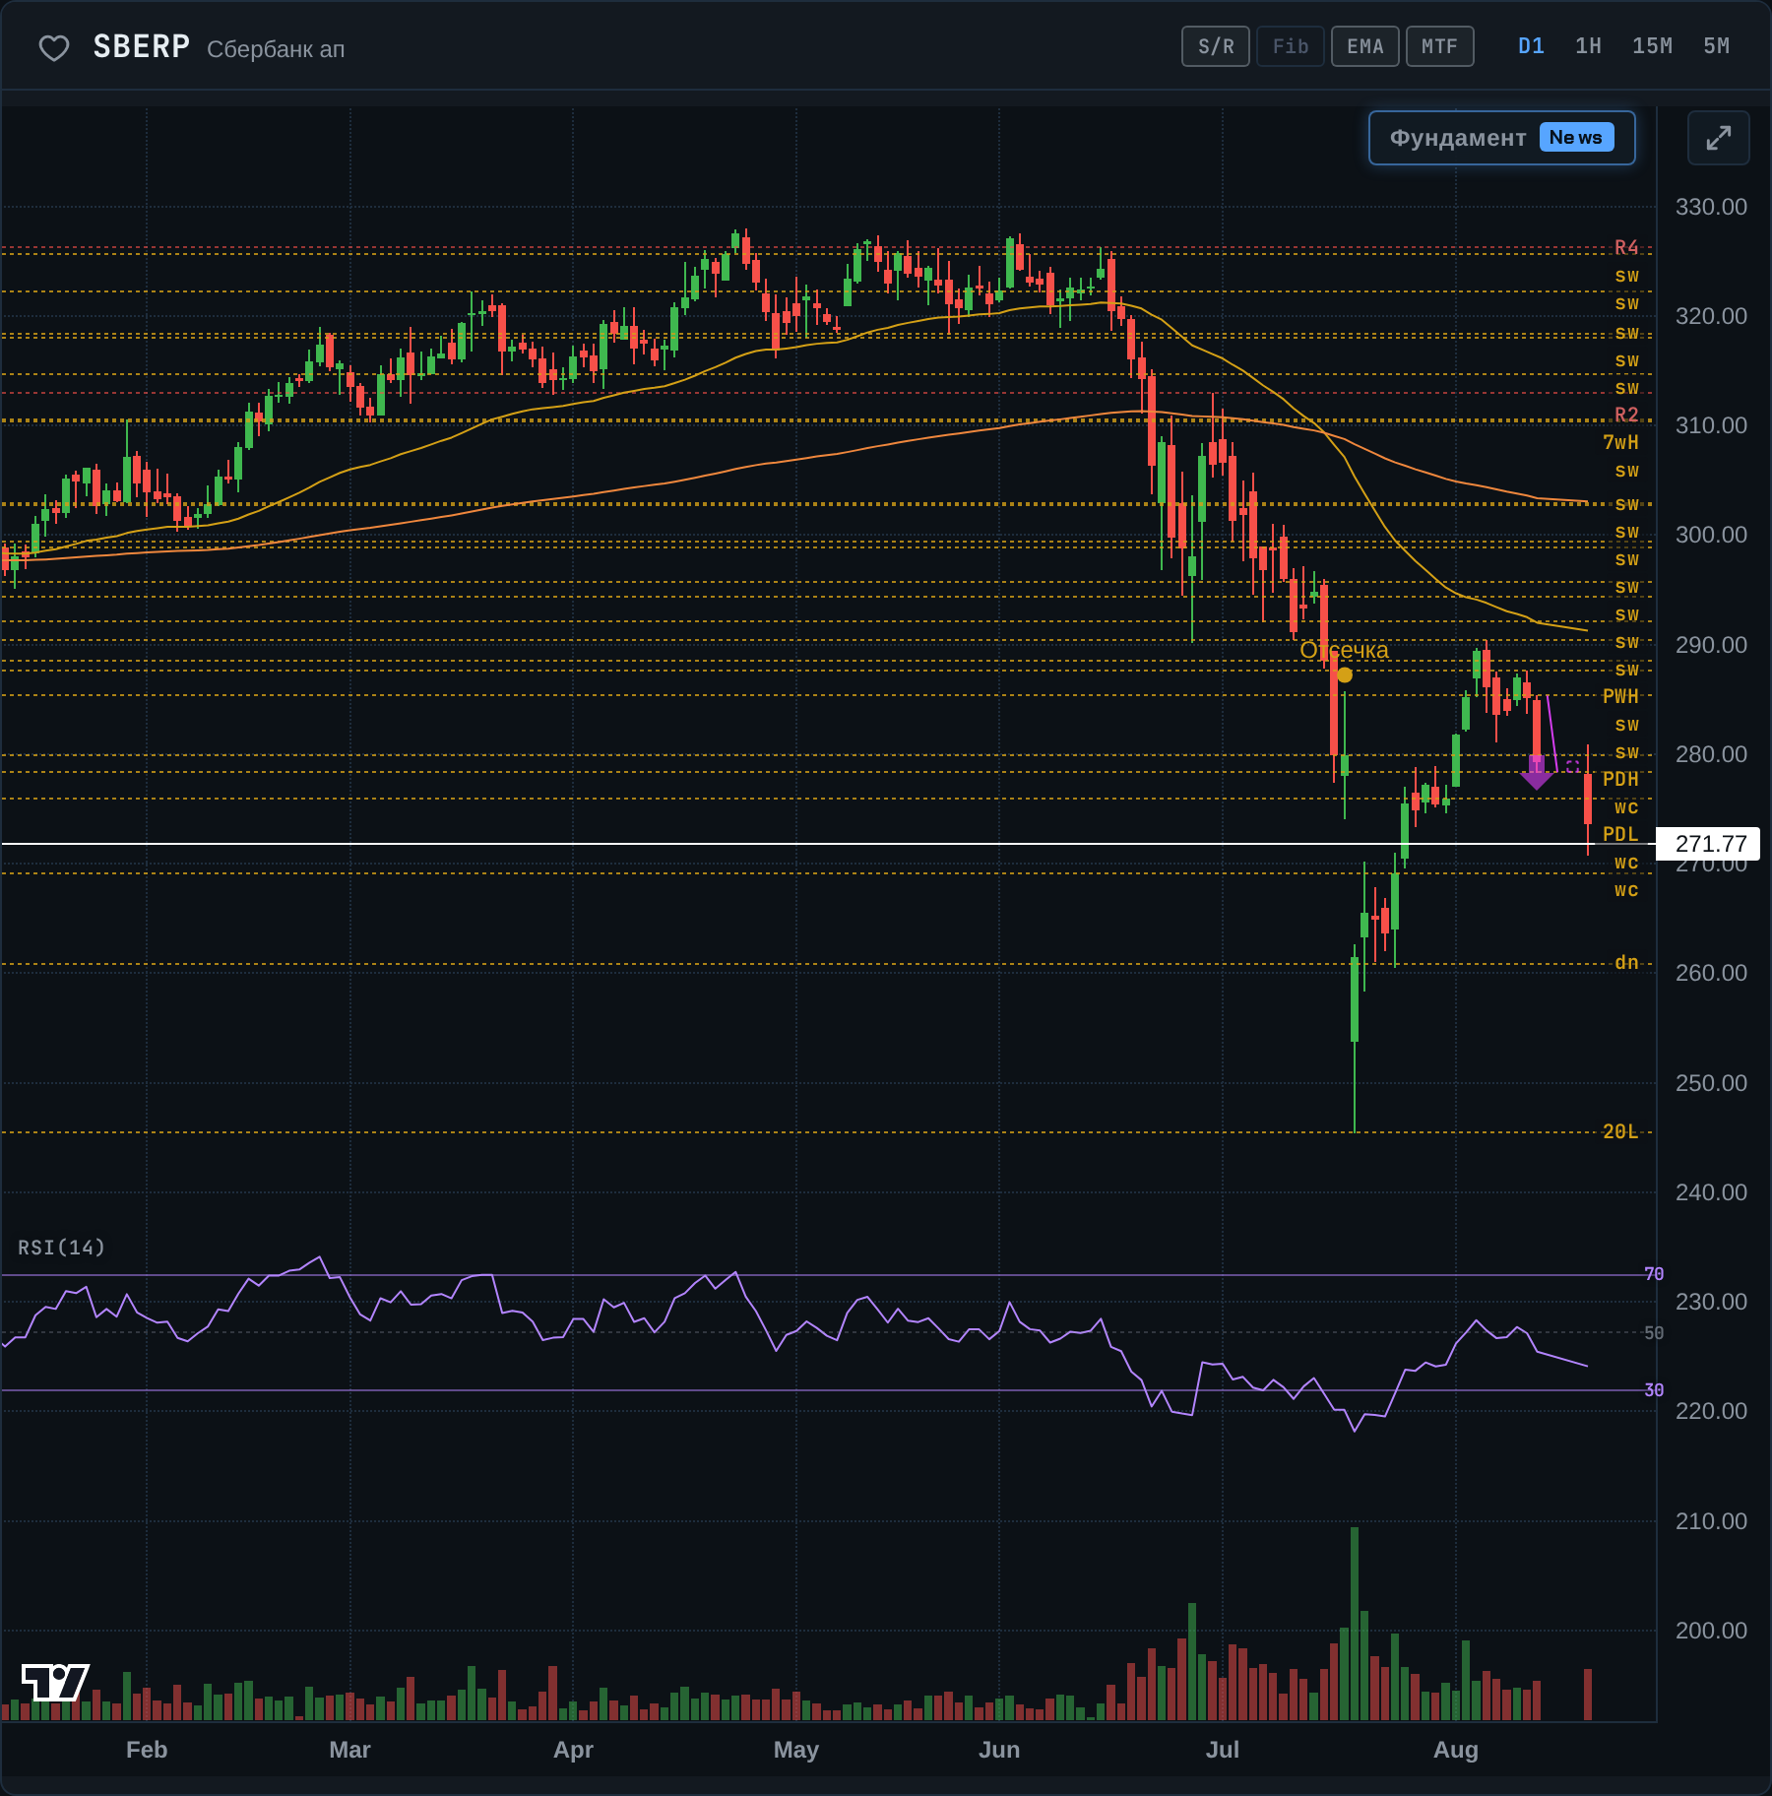Click the 330.00 price axis label
1772x1796 pixels.
pos(1711,207)
